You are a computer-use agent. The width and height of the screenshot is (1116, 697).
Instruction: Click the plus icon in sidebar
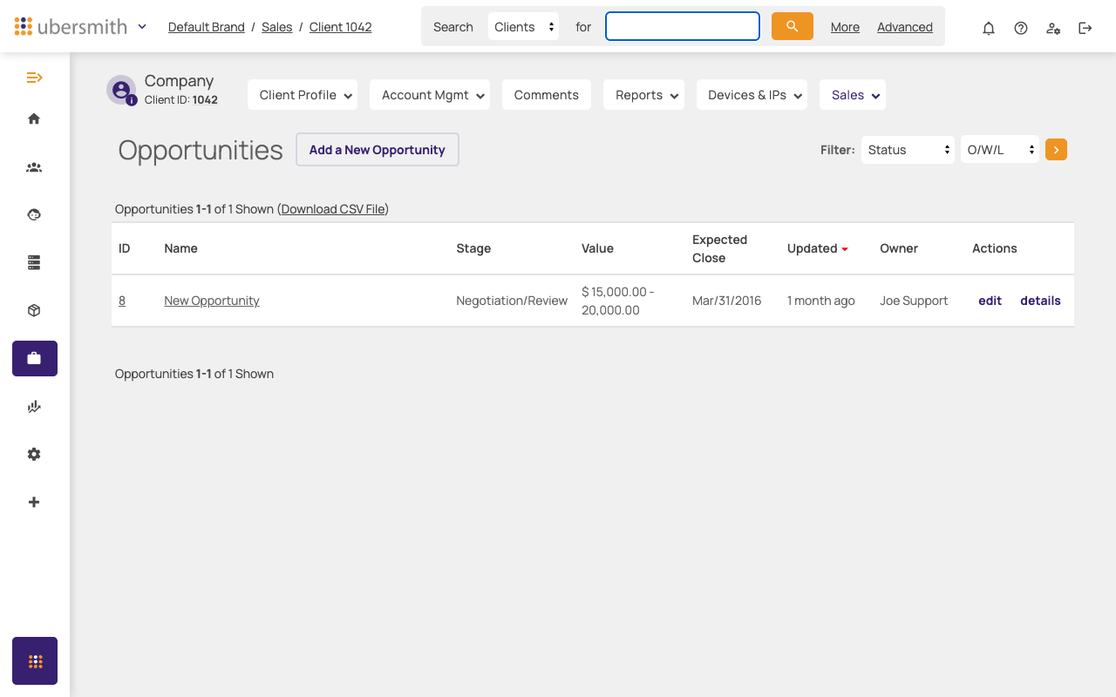pyautogui.click(x=34, y=502)
